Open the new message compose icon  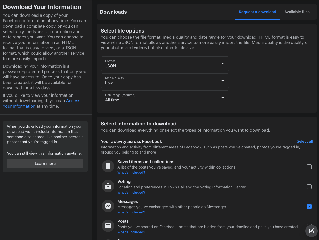pos(312,231)
